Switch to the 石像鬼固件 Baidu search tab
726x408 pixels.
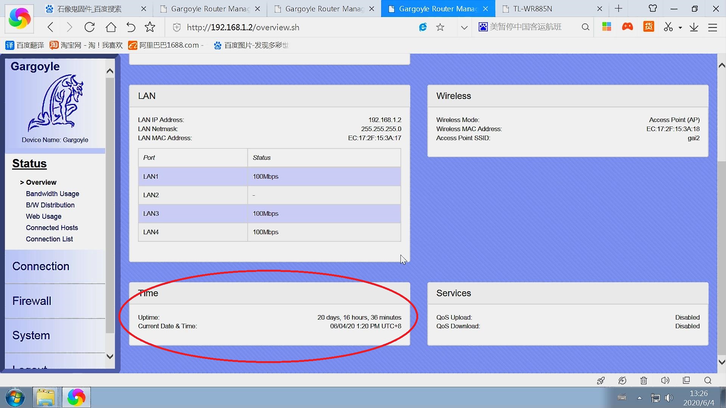(x=89, y=9)
